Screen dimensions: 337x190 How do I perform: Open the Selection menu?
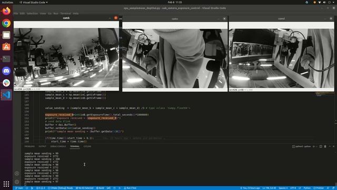click(x=32, y=13)
